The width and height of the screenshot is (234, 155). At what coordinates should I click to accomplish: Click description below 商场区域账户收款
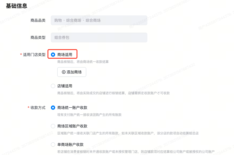(128, 133)
